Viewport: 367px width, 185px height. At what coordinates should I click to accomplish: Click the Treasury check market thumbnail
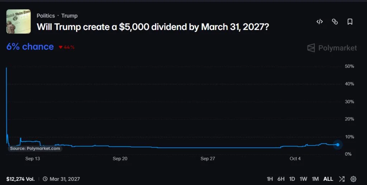click(19, 21)
